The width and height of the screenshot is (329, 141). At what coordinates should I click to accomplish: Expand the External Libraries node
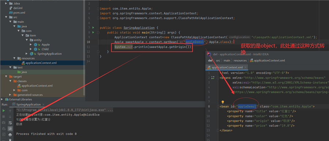point(2,99)
